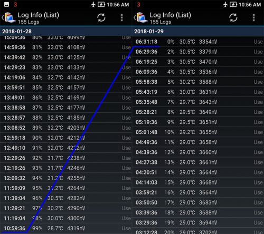
Task: Select log row 12:29:26 92%
Action: 66,158
